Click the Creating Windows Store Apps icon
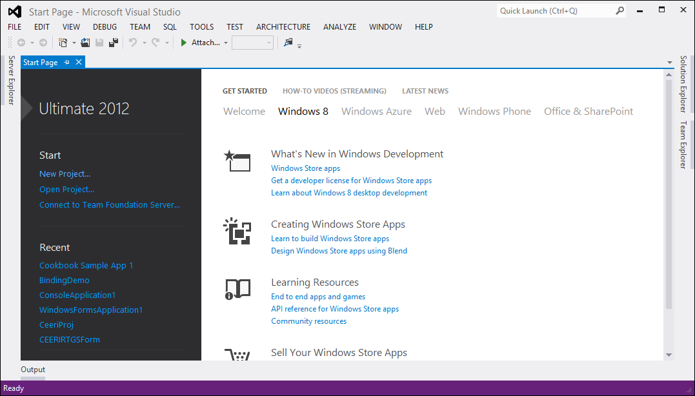The height and width of the screenshot is (396, 695). coord(237,231)
